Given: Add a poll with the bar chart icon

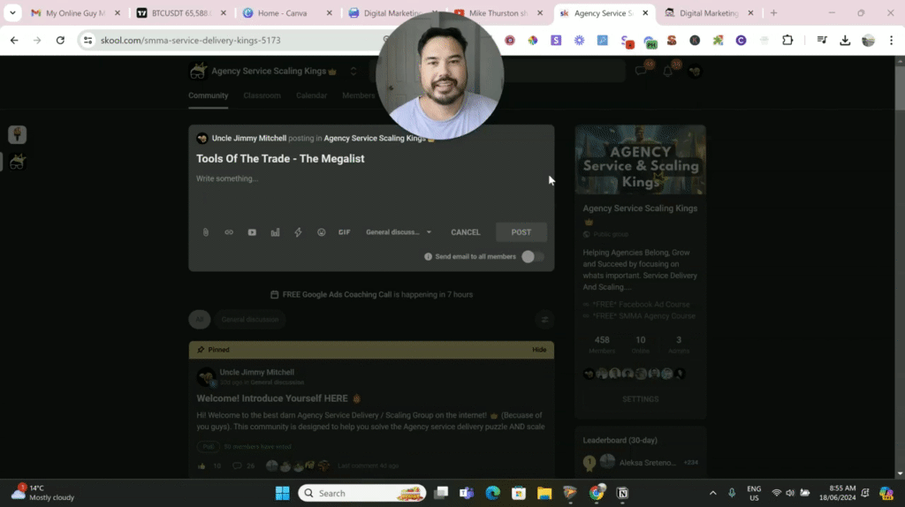Looking at the screenshot, I should (276, 232).
